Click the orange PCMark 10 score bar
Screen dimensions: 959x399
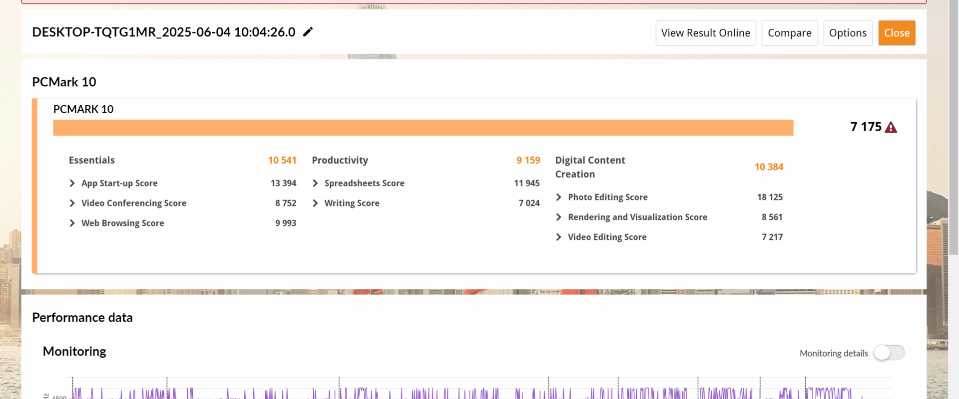423,128
